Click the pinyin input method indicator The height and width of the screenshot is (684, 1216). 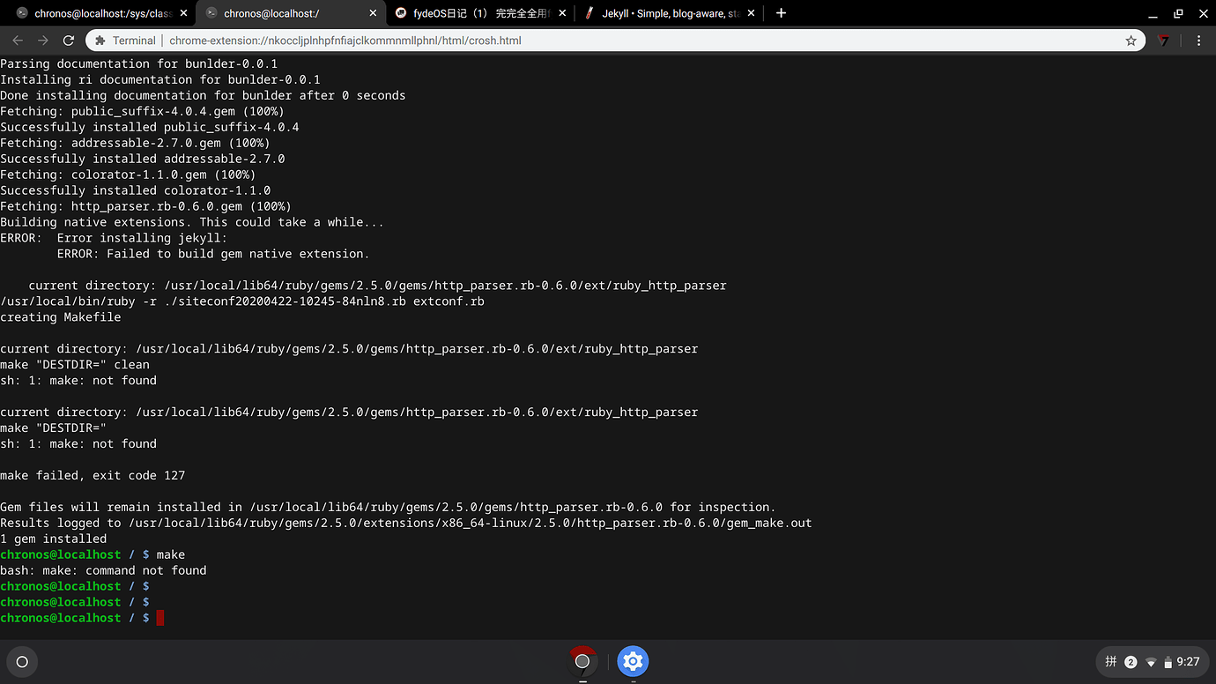(x=1110, y=661)
